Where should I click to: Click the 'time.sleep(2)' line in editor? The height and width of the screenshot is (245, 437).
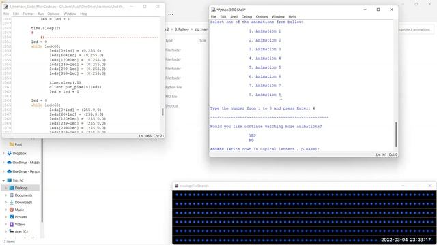click(x=46, y=28)
